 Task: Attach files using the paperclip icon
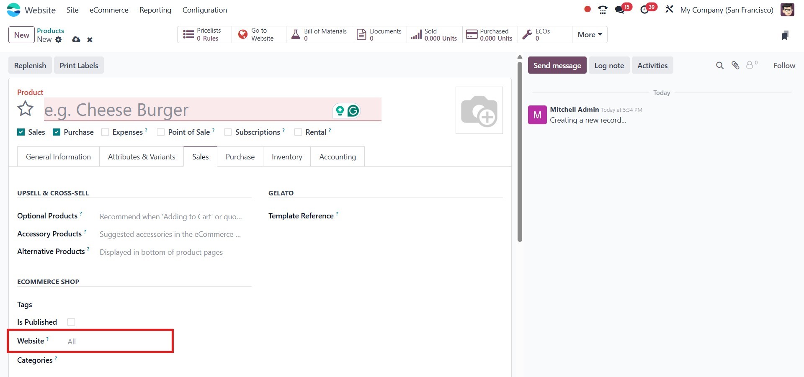click(735, 65)
